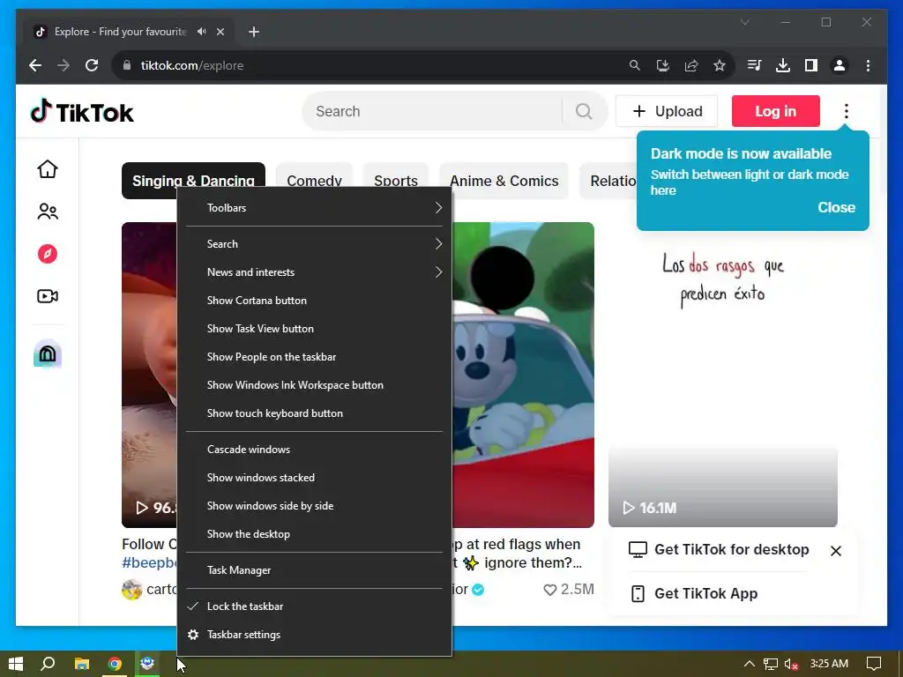Open the 16.1M views video thumbnail
The width and height of the screenshot is (903, 677).
click(723, 375)
